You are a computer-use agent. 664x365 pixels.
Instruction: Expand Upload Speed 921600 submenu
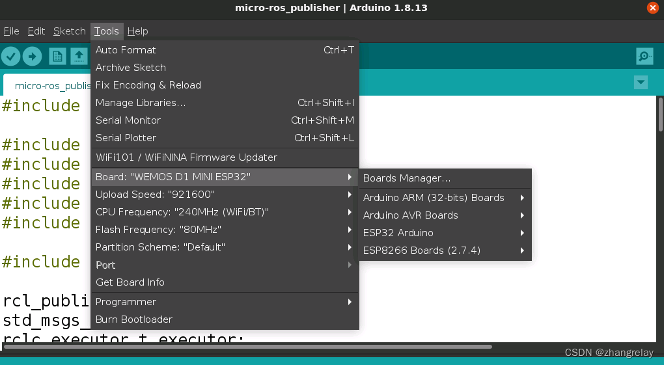(x=225, y=195)
